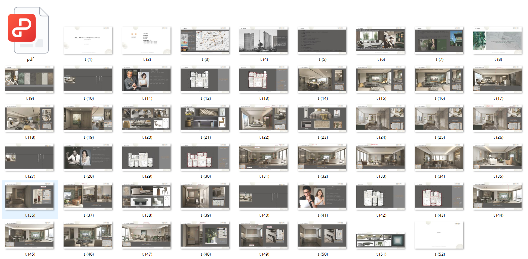Click the t (2) contents page thumbnail
The width and height of the screenshot is (528, 259).
pyautogui.click(x=146, y=40)
